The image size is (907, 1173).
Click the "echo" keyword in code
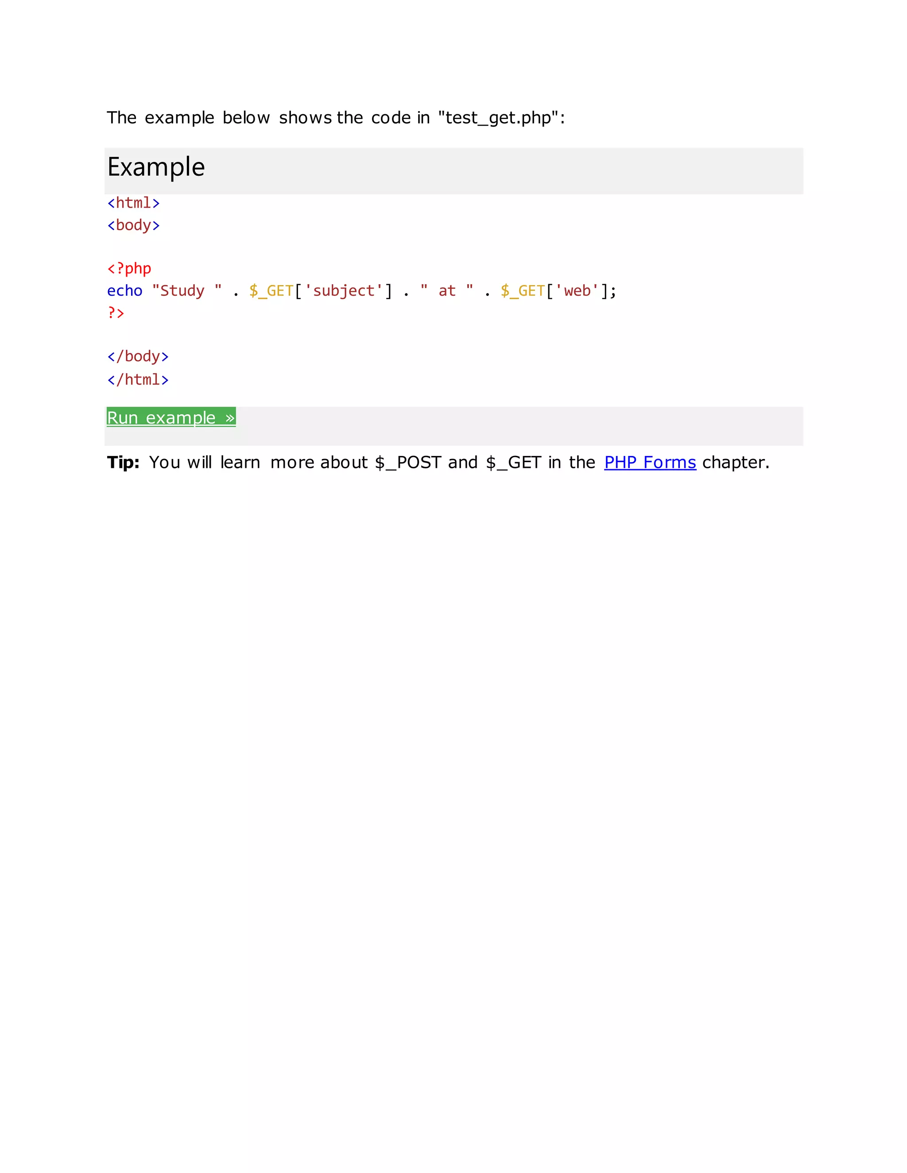click(124, 290)
